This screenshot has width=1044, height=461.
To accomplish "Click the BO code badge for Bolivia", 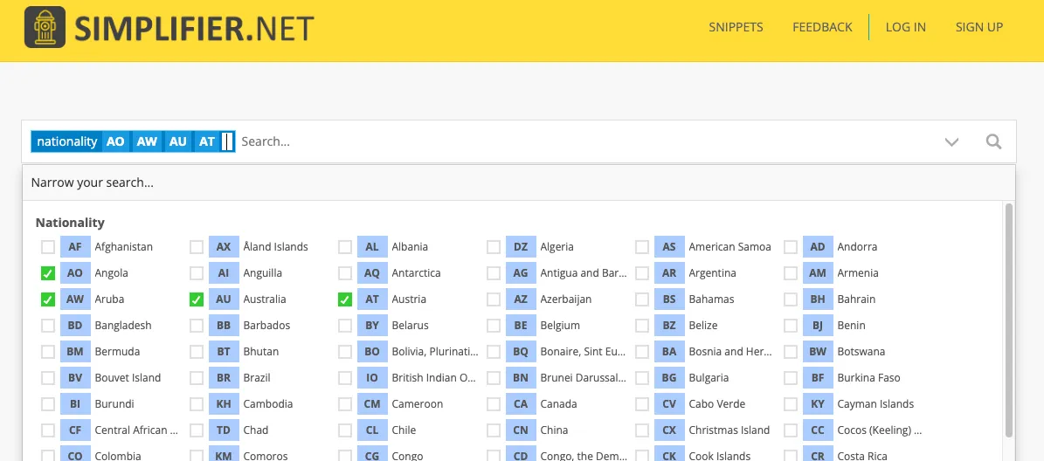I will coord(372,351).
